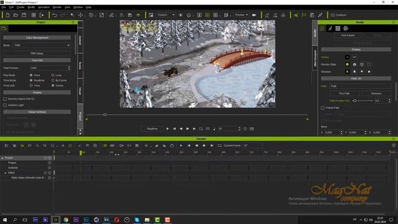
Task: Click the Custom workspace button at top right
Action: pyautogui.click(x=338, y=15)
